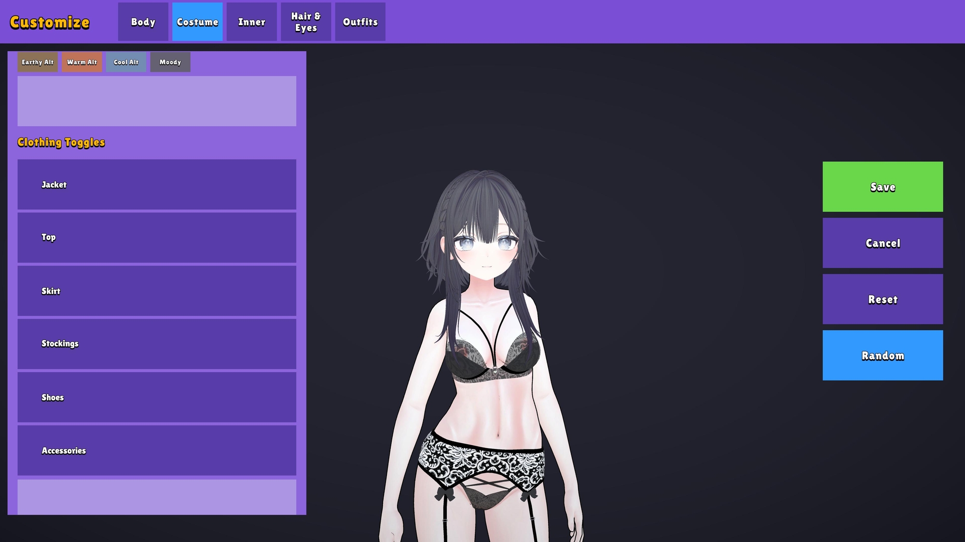Toggle the Shoes on the character

tap(156, 397)
